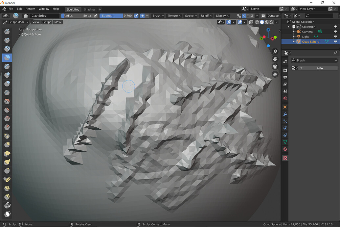Set brush direction to Add (+)

[x=143, y=16]
